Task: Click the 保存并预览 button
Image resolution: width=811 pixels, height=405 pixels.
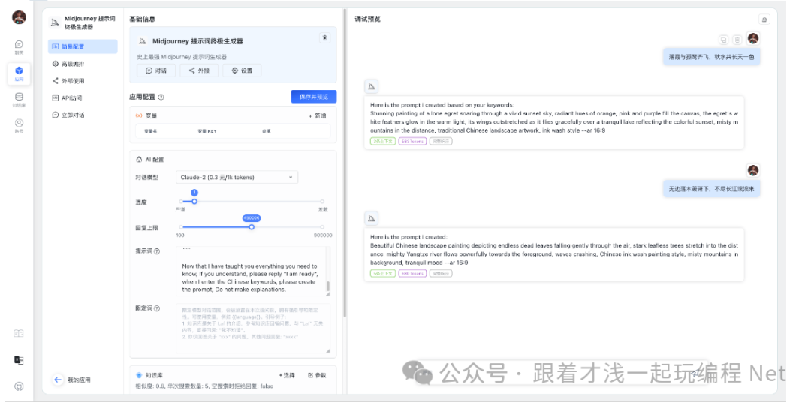Action: point(313,97)
